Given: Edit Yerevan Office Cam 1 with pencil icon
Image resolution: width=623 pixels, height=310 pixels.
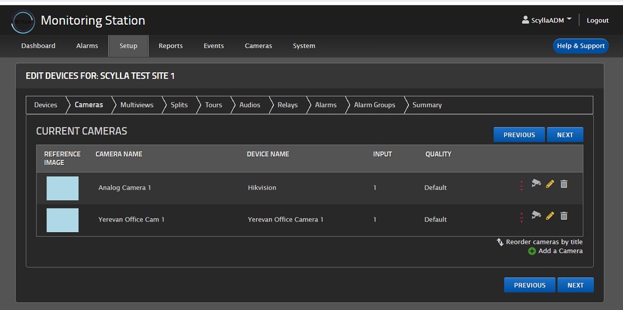Looking at the screenshot, I should (x=550, y=216).
